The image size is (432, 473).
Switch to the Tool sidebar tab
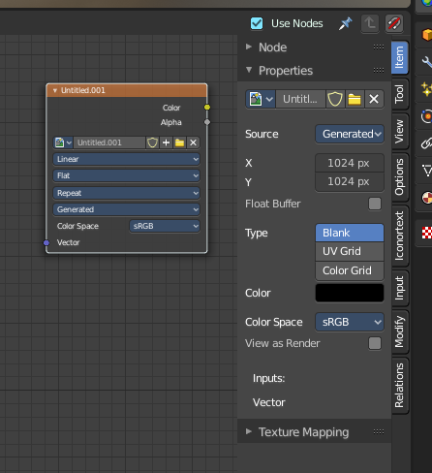tap(400, 94)
